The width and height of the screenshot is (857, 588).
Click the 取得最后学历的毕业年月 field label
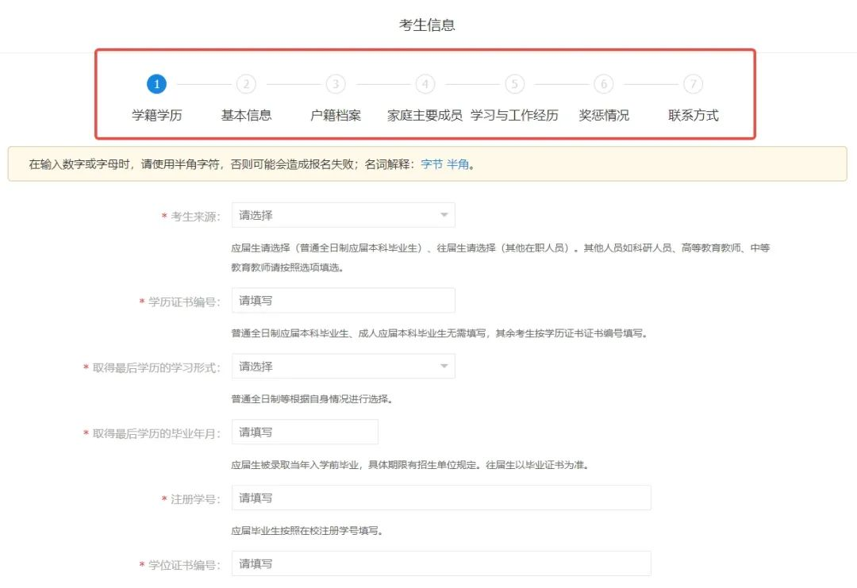(156, 433)
